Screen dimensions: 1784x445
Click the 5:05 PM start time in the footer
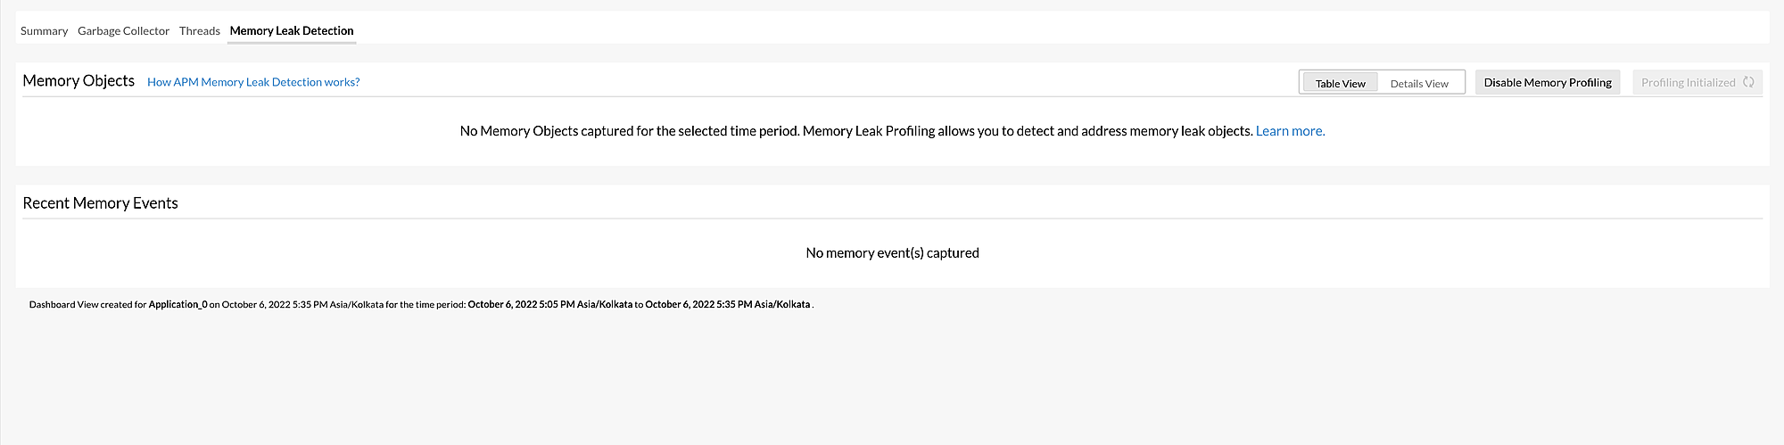coord(557,304)
